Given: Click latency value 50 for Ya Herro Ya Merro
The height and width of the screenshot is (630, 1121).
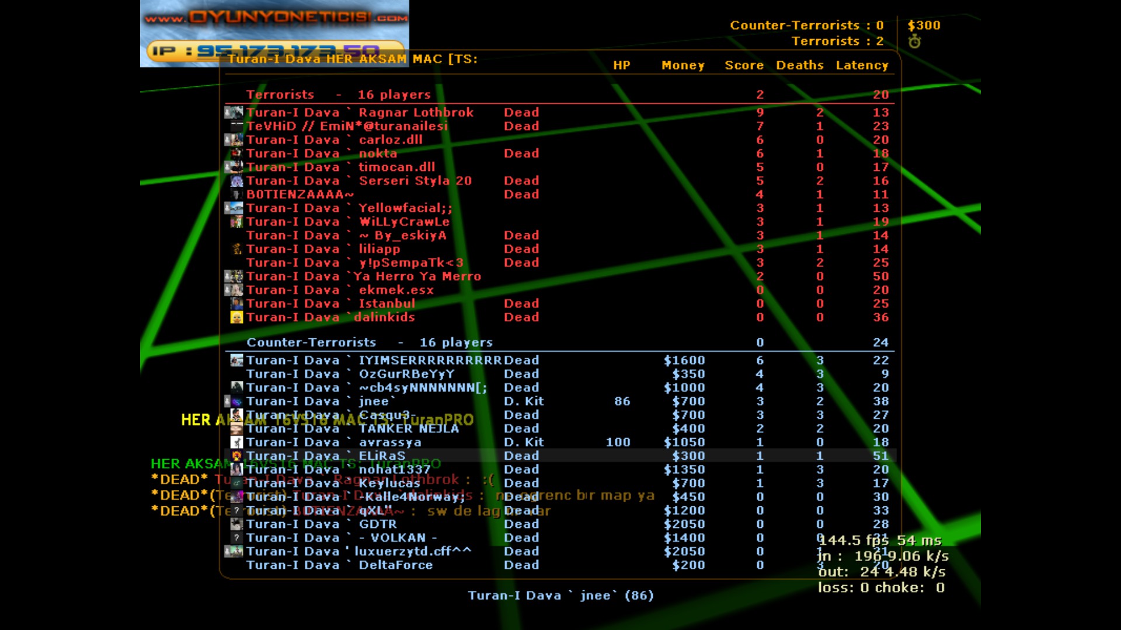Looking at the screenshot, I should pyautogui.click(x=880, y=276).
